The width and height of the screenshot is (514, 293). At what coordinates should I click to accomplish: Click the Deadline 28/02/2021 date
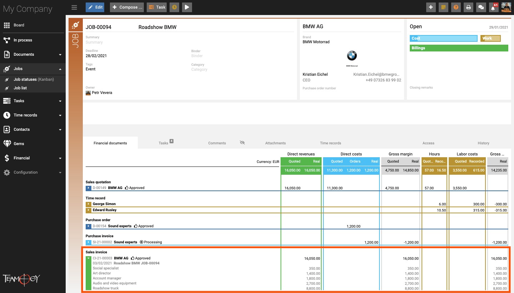click(x=96, y=56)
